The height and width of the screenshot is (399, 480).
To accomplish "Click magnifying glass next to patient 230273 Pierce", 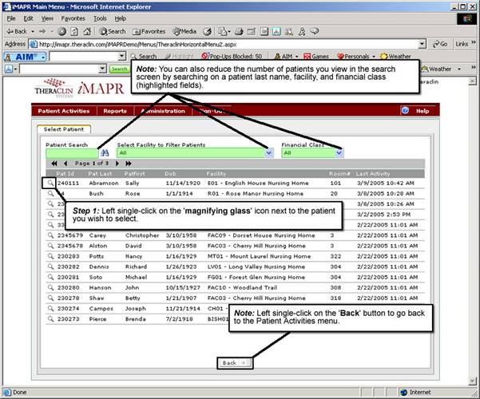I will (x=50, y=317).
